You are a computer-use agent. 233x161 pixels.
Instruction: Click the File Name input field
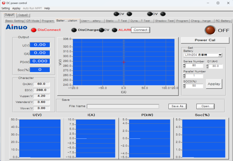coord(123,106)
